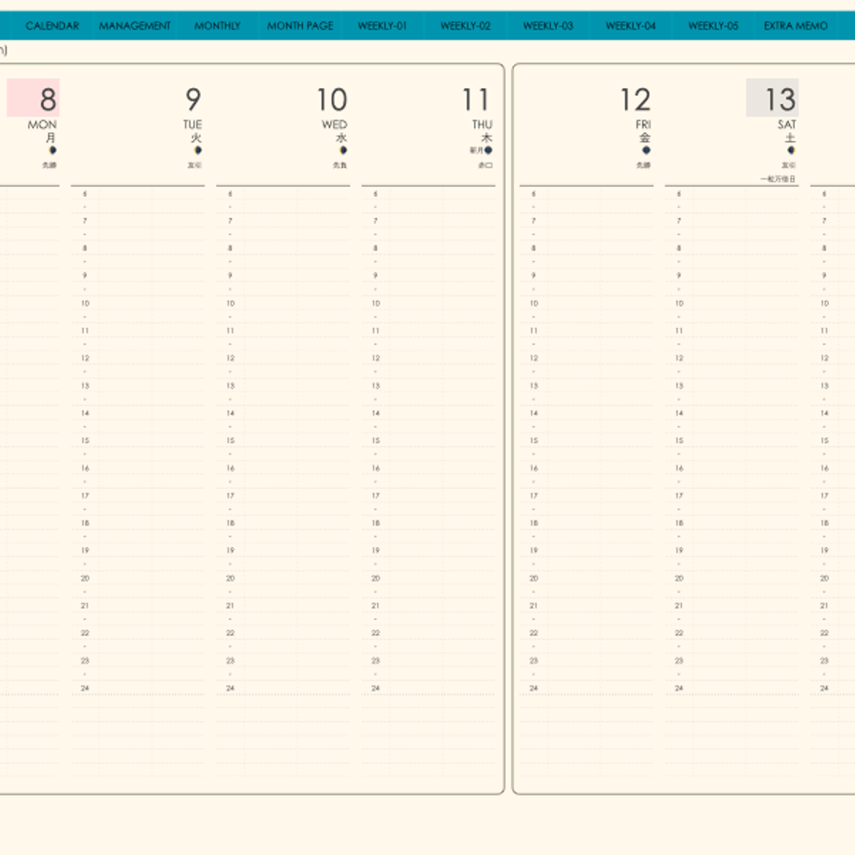Click the SAT weekday label
The width and height of the screenshot is (855, 855).
click(x=787, y=125)
